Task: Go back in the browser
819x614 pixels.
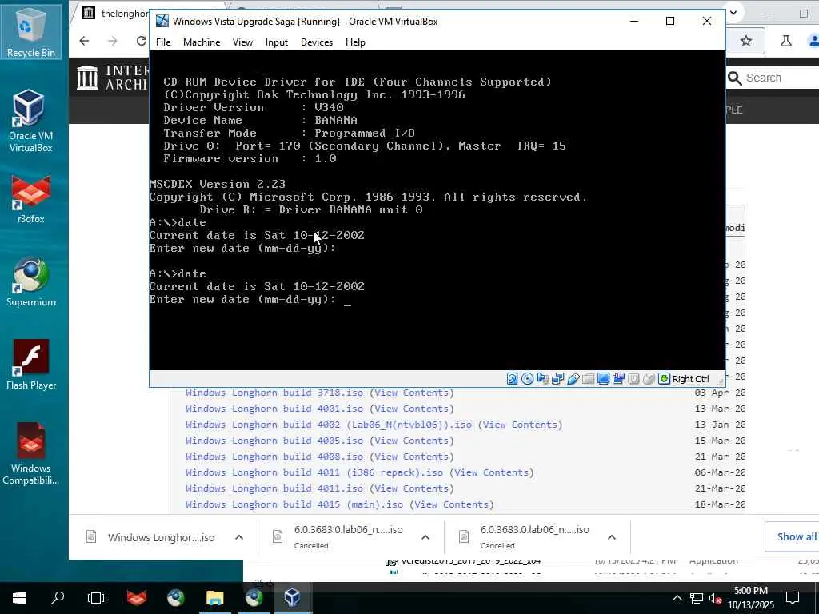Action: tap(84, 41)
